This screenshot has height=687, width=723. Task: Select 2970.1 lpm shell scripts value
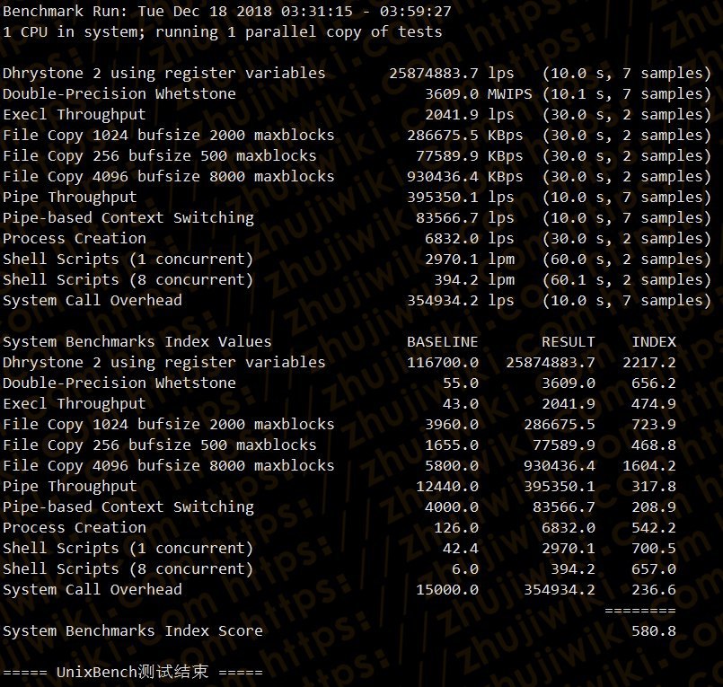pos(470,260)
